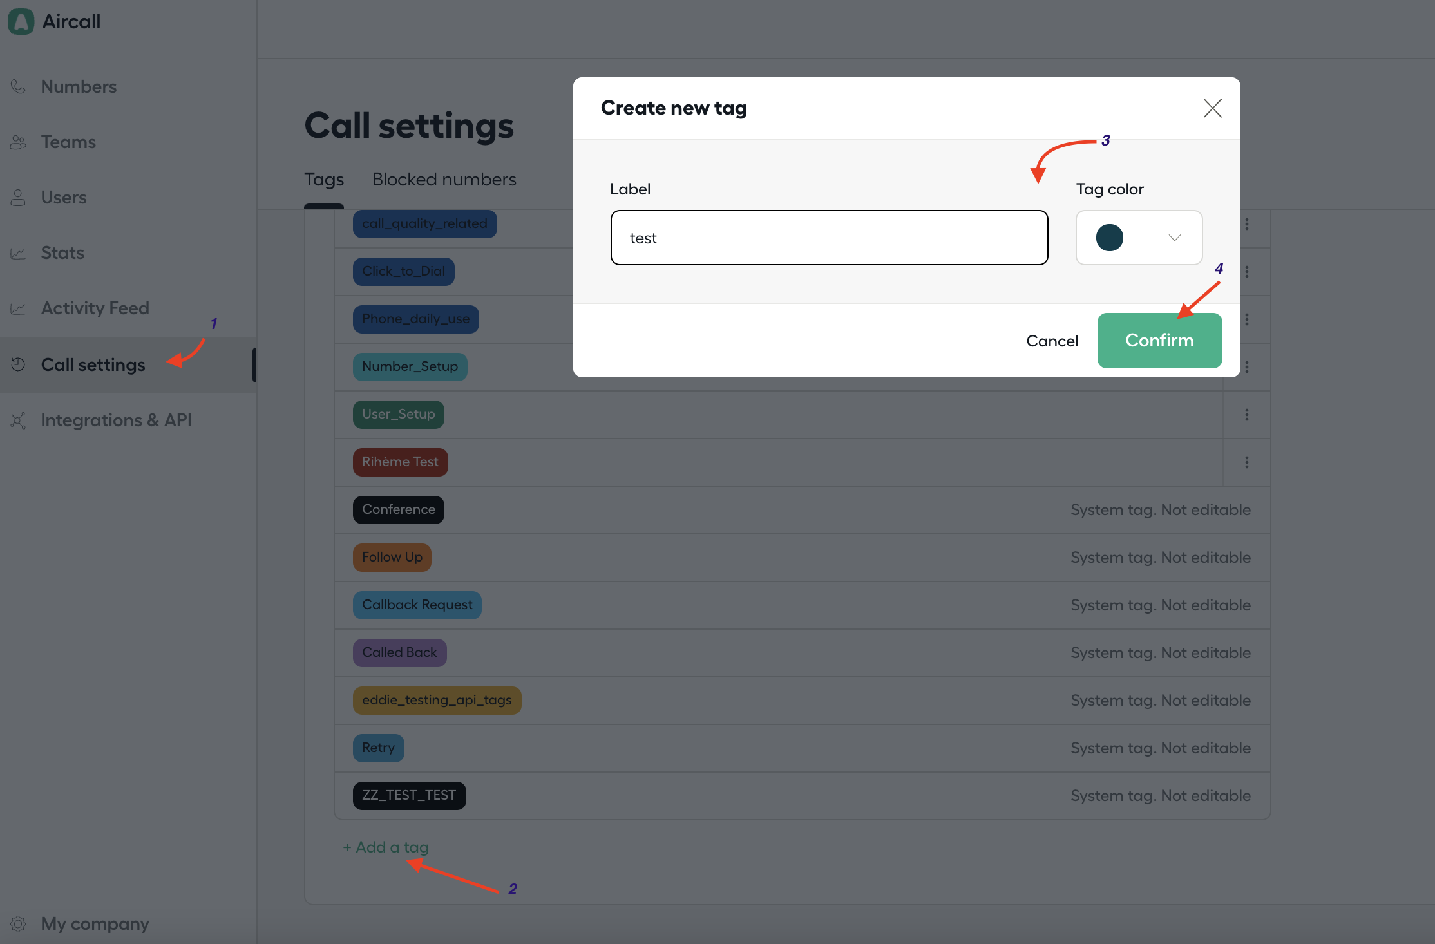This screenshot has height=944, width=1435.
Task: Click the ZZ_TEST_TEST tag chip
Action: [x=409, y=795]
